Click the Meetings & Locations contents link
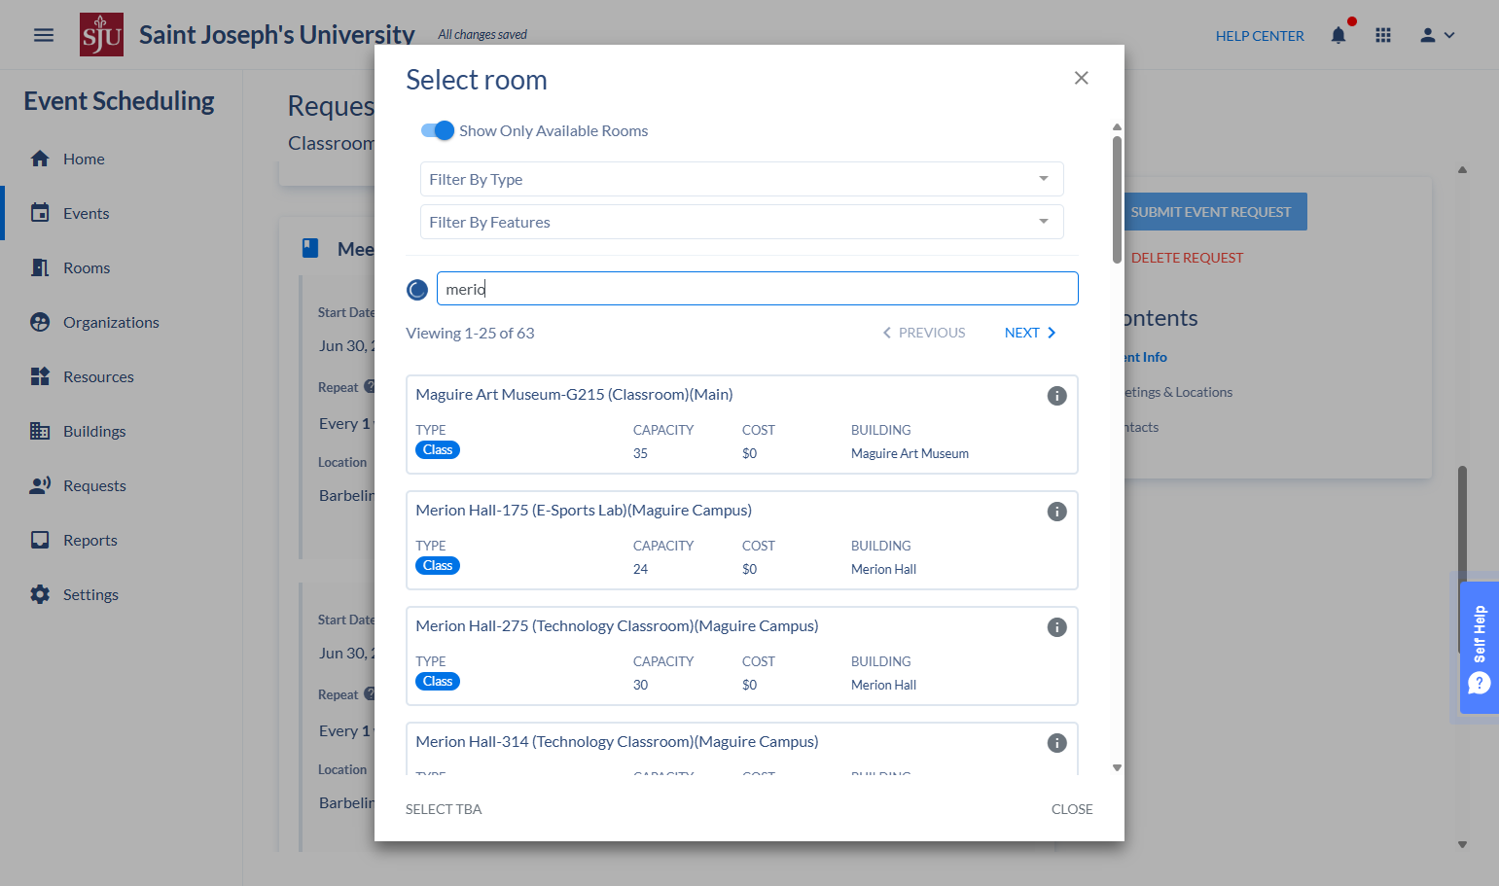The image size is (1499, 886). click(1177, 392)
